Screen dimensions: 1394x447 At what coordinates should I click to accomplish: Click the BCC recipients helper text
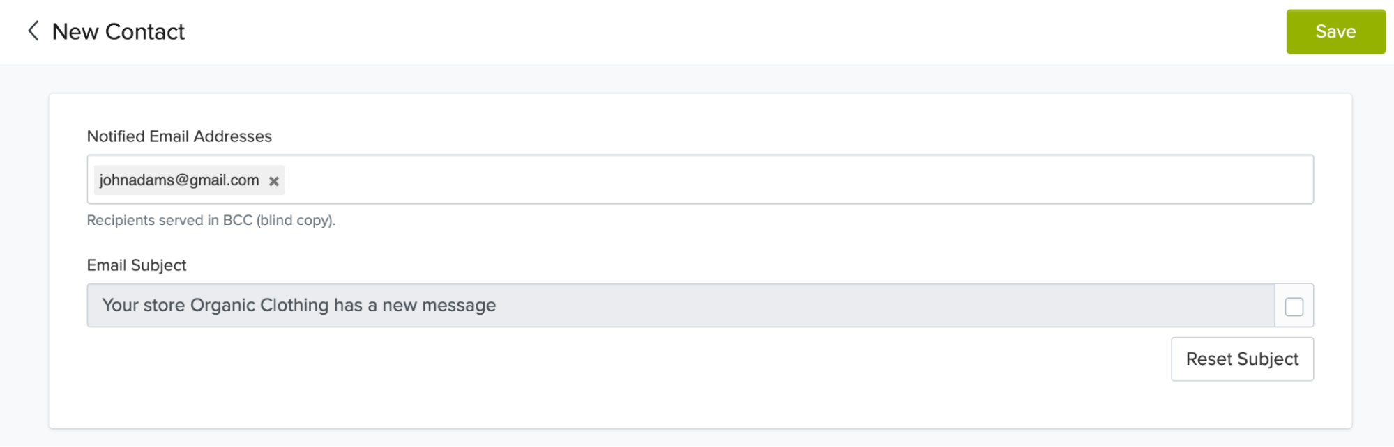tap(211, 221)
